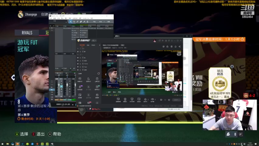Add a new scene with plus icon
The image size is (259, 146).
pyautogui.click(x=100, y=45)
